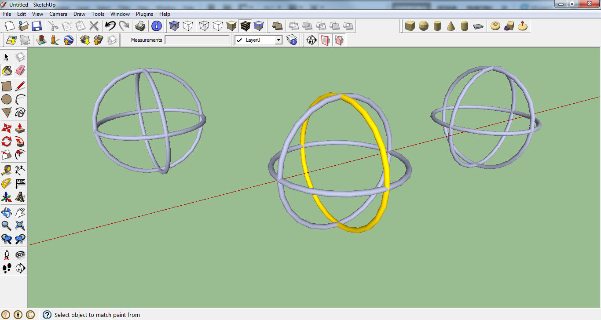Open the Window menu
The width and height of the screenshot is (601, 320).
point(120,14)
